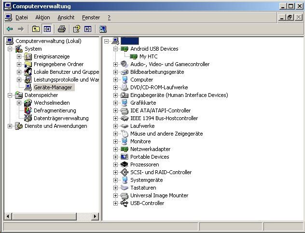
Task: Open the Fenster menu
Action: [91, 17]
